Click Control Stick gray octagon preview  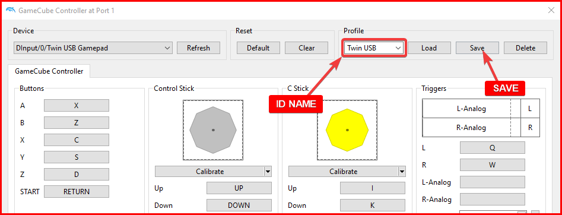213,130
